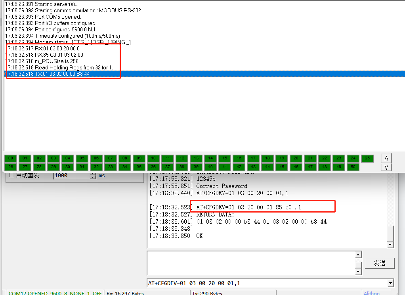Screen dimensions: 405x295
Task: Open the AT+CFGDEV command history dropdown
Action: coord(391,283)
